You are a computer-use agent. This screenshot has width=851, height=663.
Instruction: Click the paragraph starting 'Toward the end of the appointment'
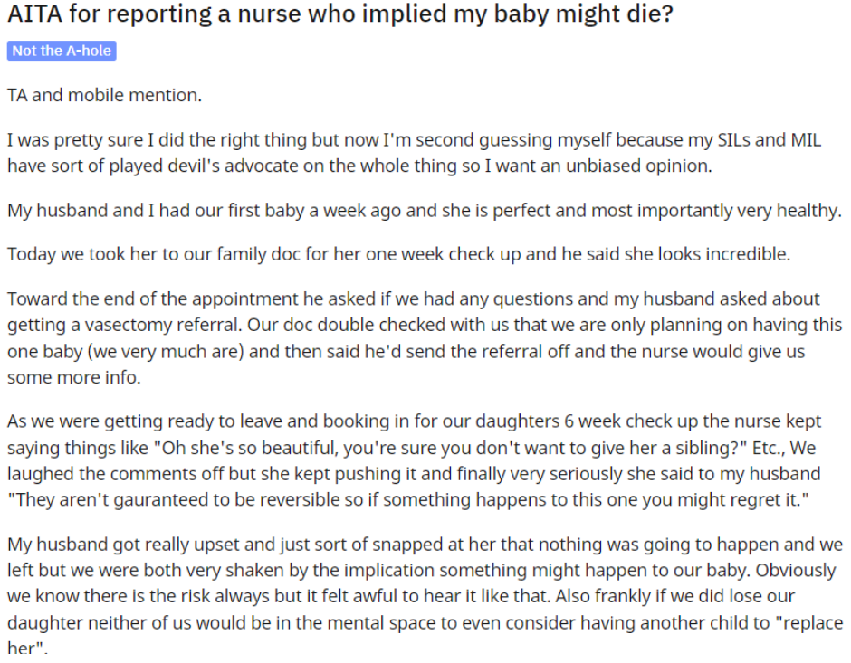425,337
